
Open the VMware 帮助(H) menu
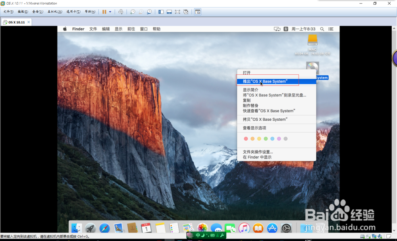tap(90, 12)
